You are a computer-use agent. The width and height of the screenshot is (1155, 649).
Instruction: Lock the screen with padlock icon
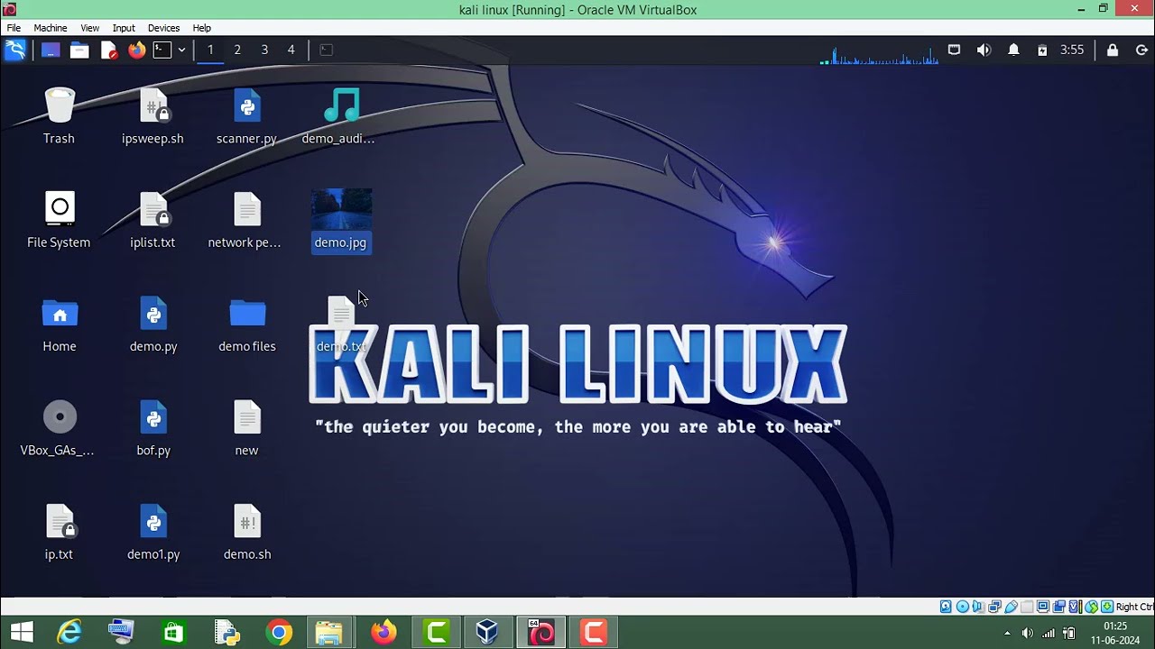[1113, 50]
